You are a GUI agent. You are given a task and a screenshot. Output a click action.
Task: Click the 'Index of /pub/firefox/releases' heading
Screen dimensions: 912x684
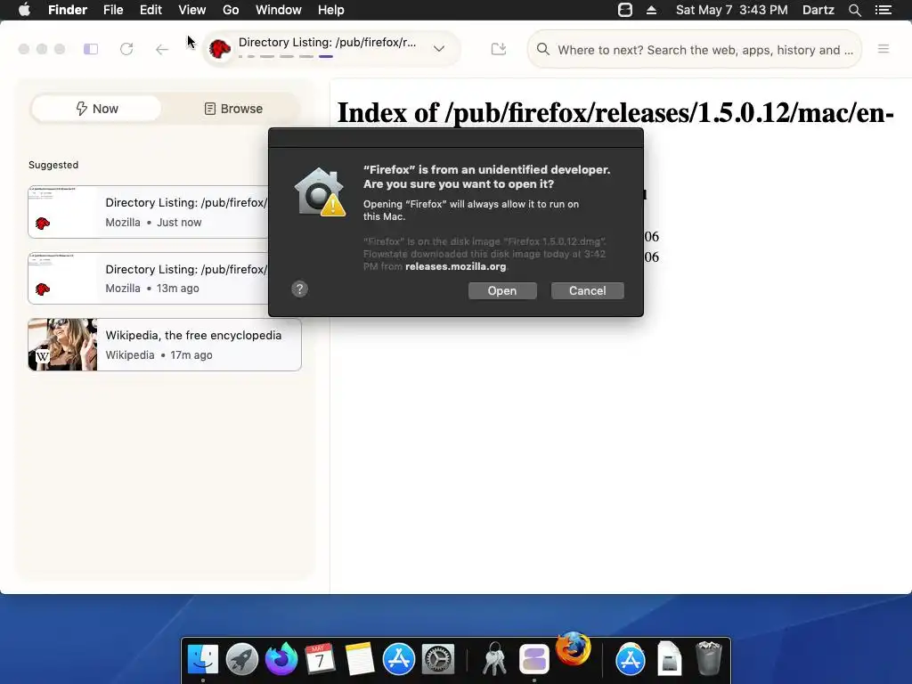[x=615, y=113]
